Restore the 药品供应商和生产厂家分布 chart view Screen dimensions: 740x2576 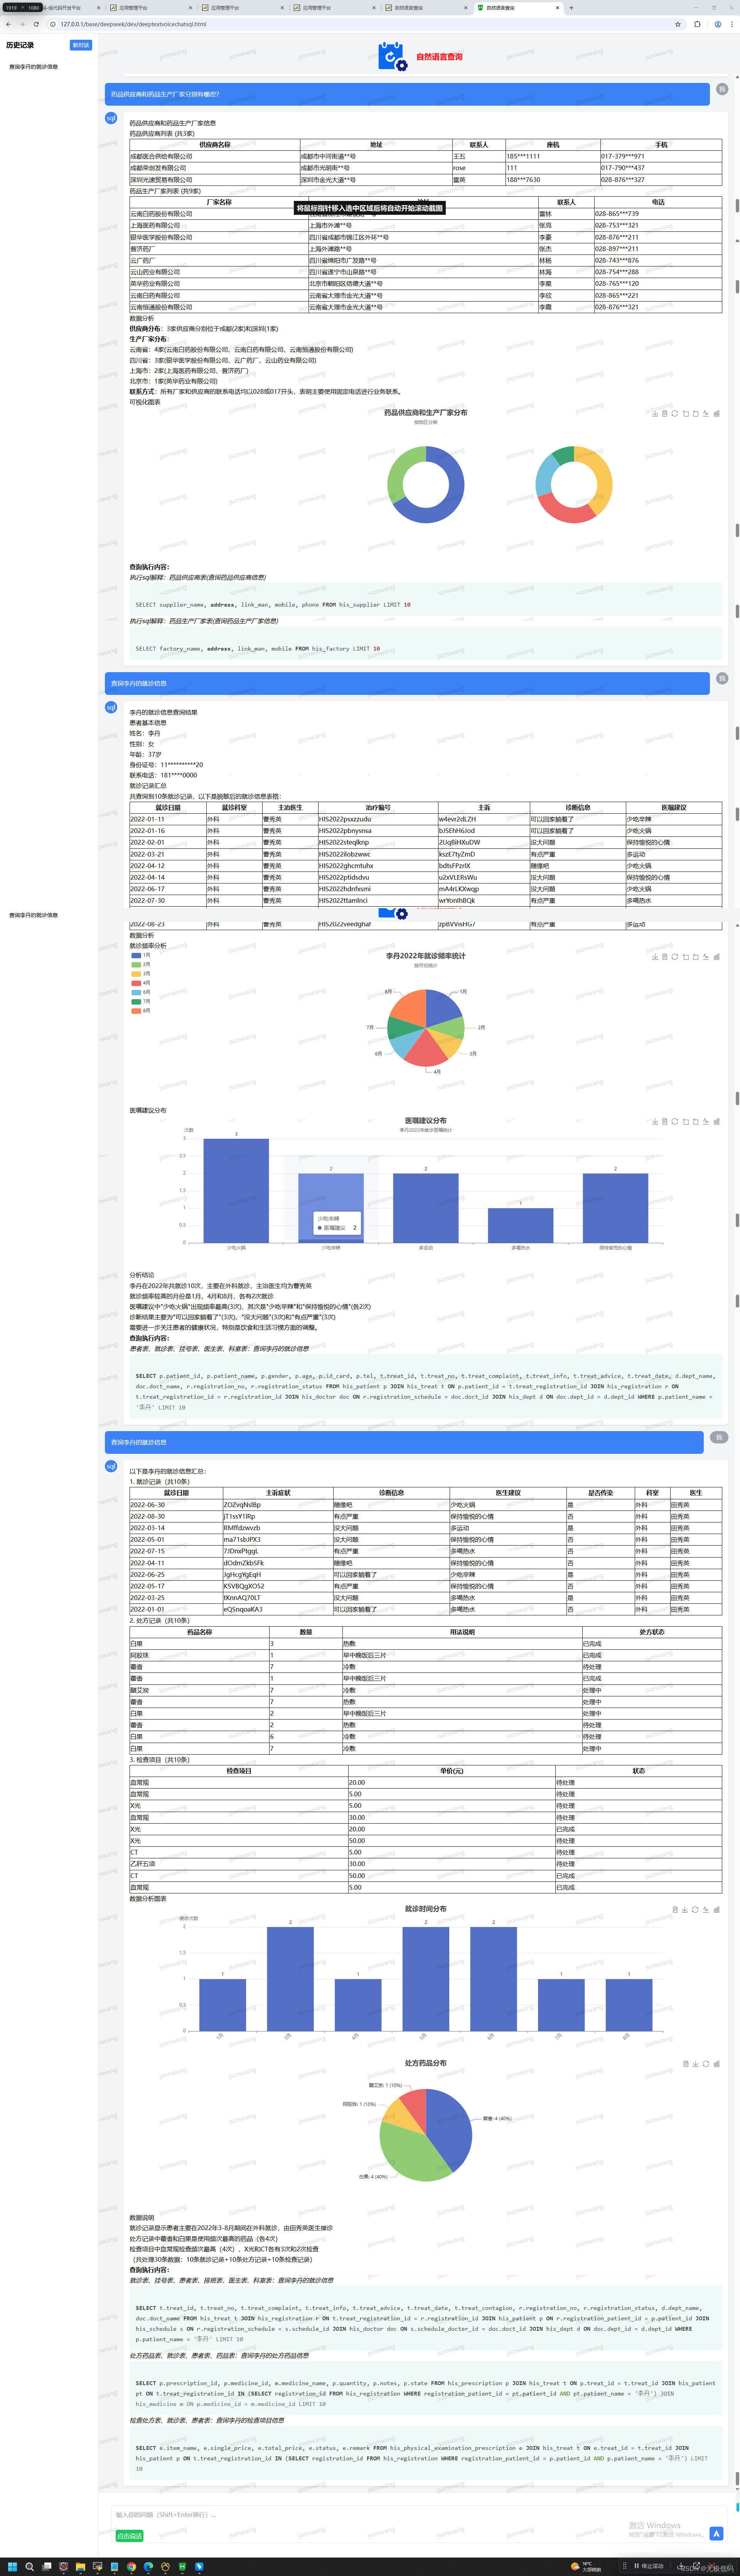(675, 413)
